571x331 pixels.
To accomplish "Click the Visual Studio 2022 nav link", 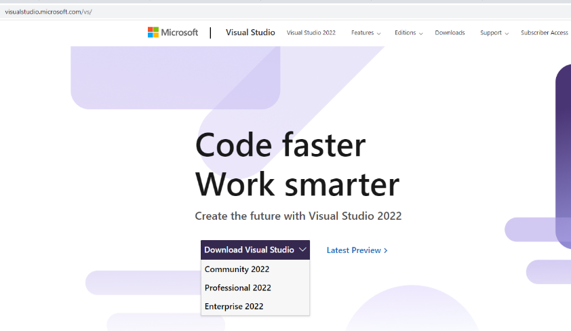I will coord(311,33).
